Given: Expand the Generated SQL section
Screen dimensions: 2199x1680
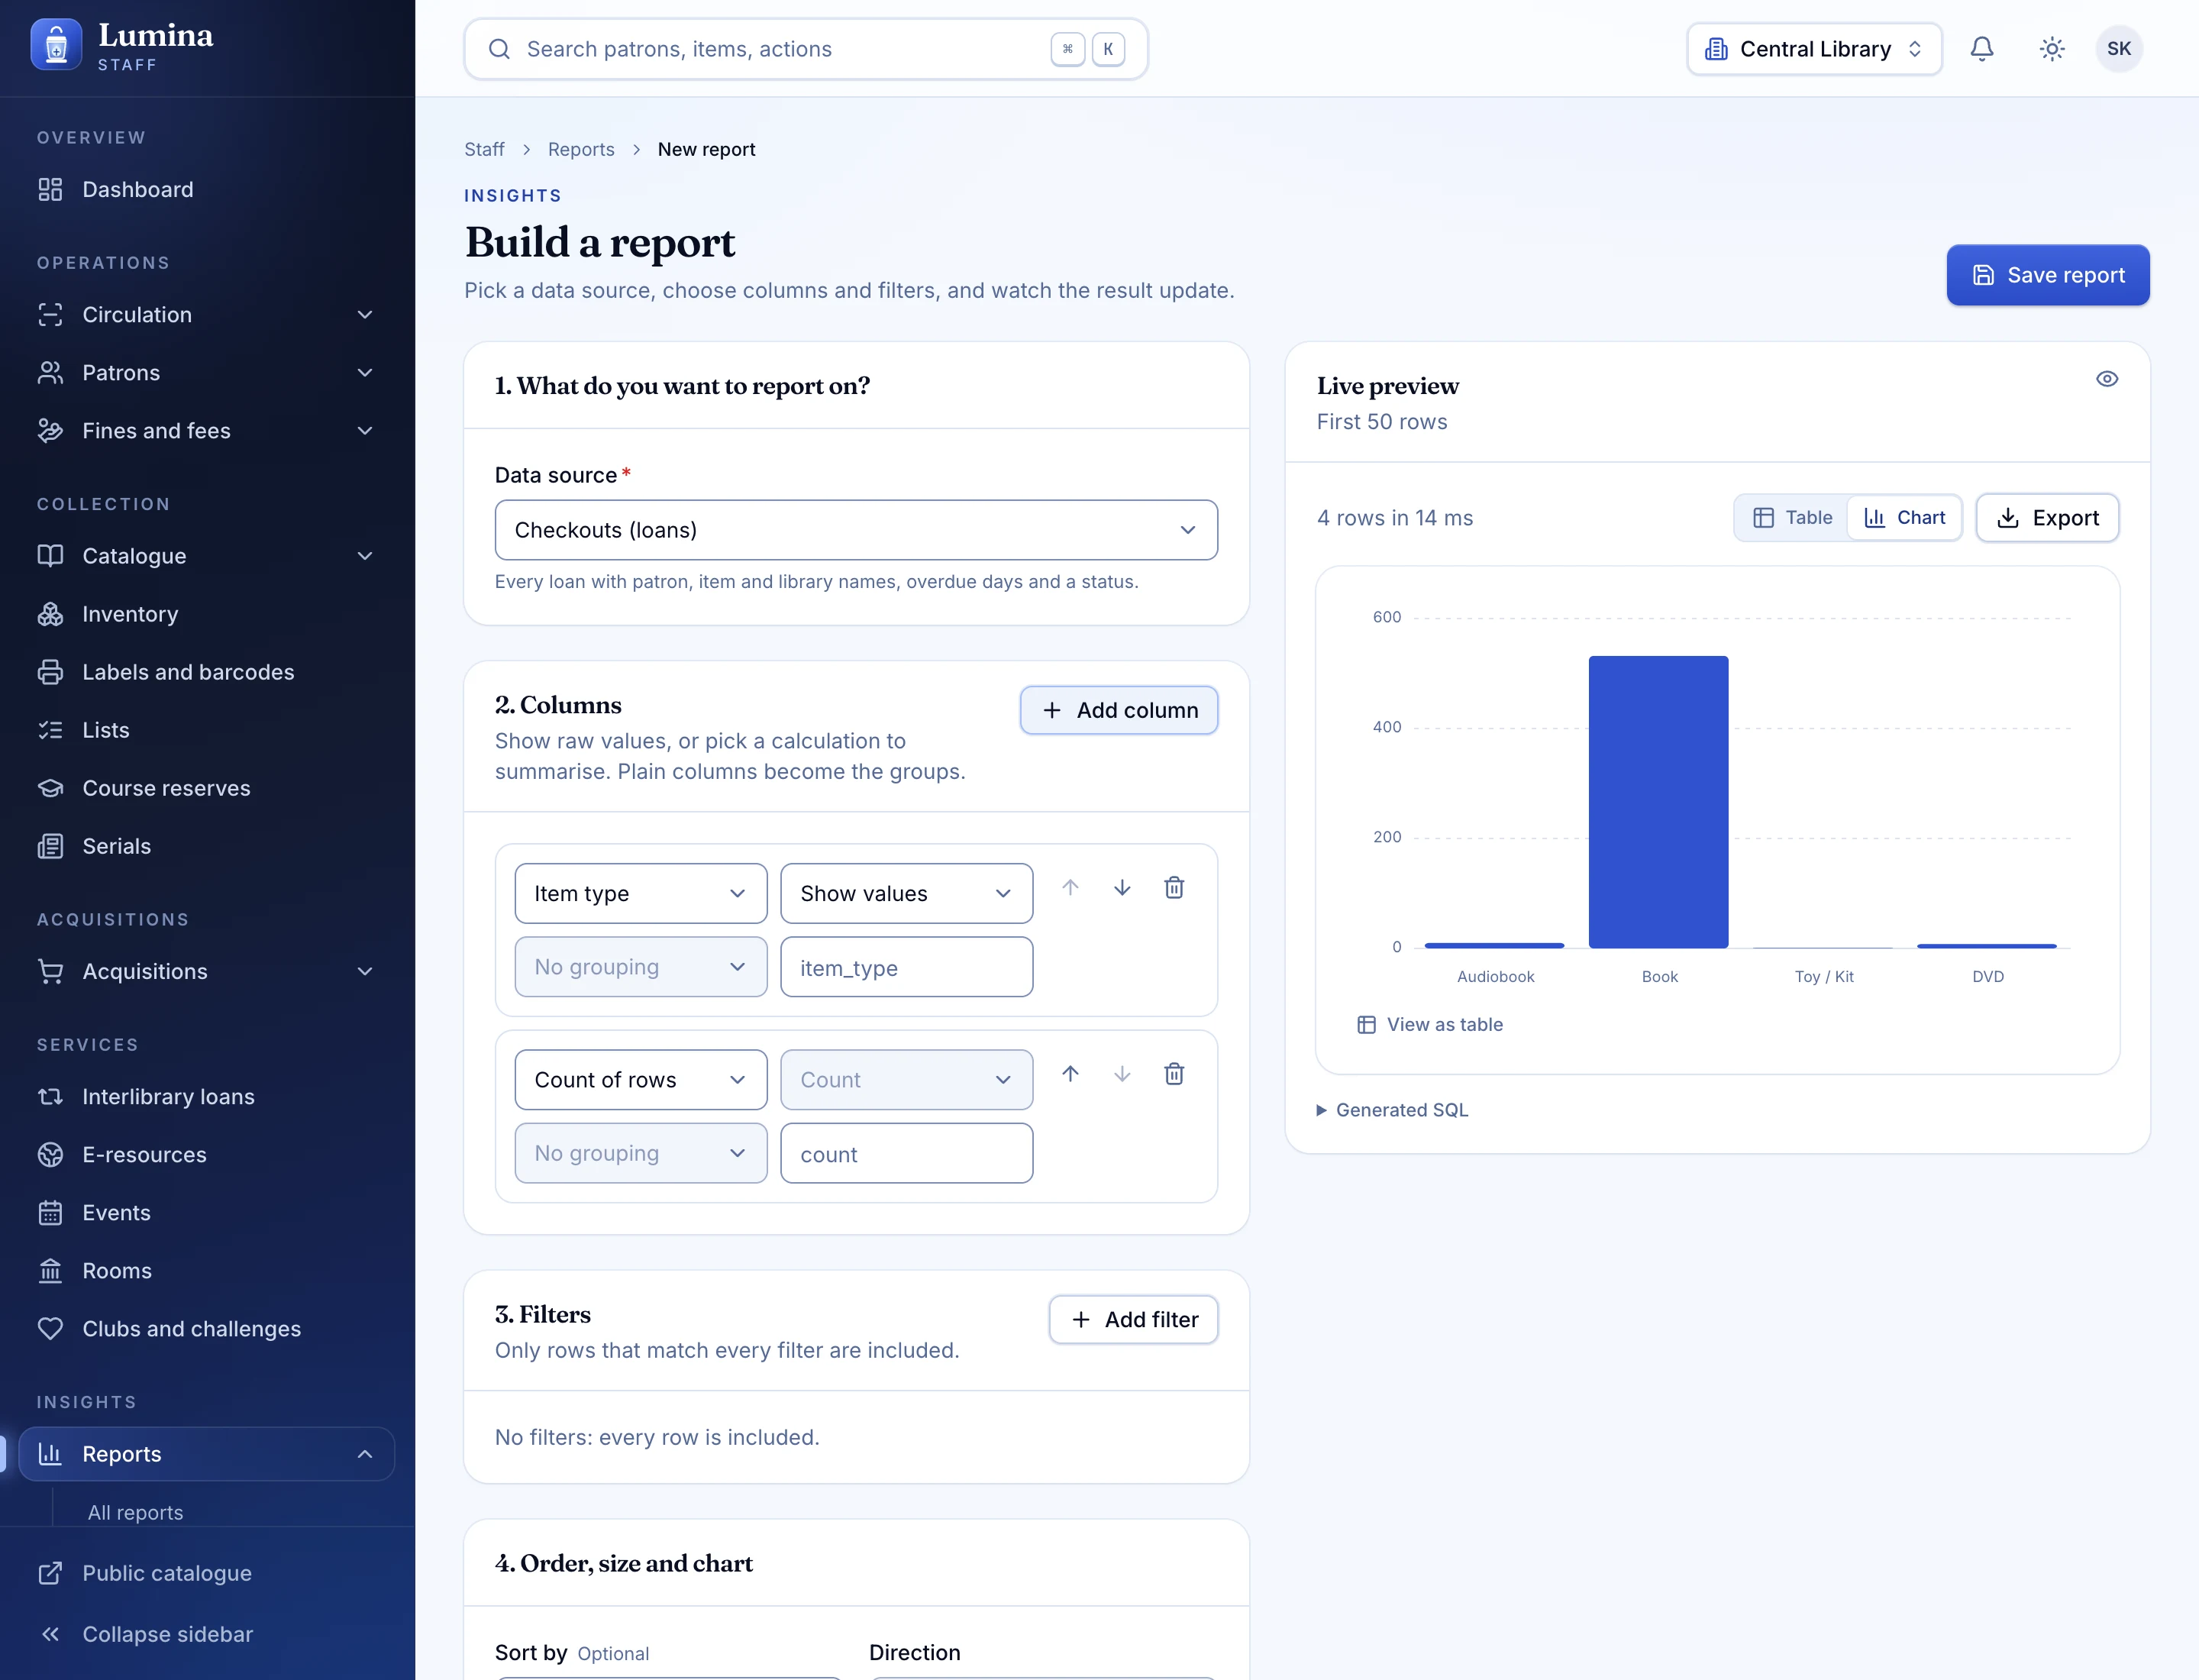Looking at the screenshot, I should click(x=1391, y=1110).
